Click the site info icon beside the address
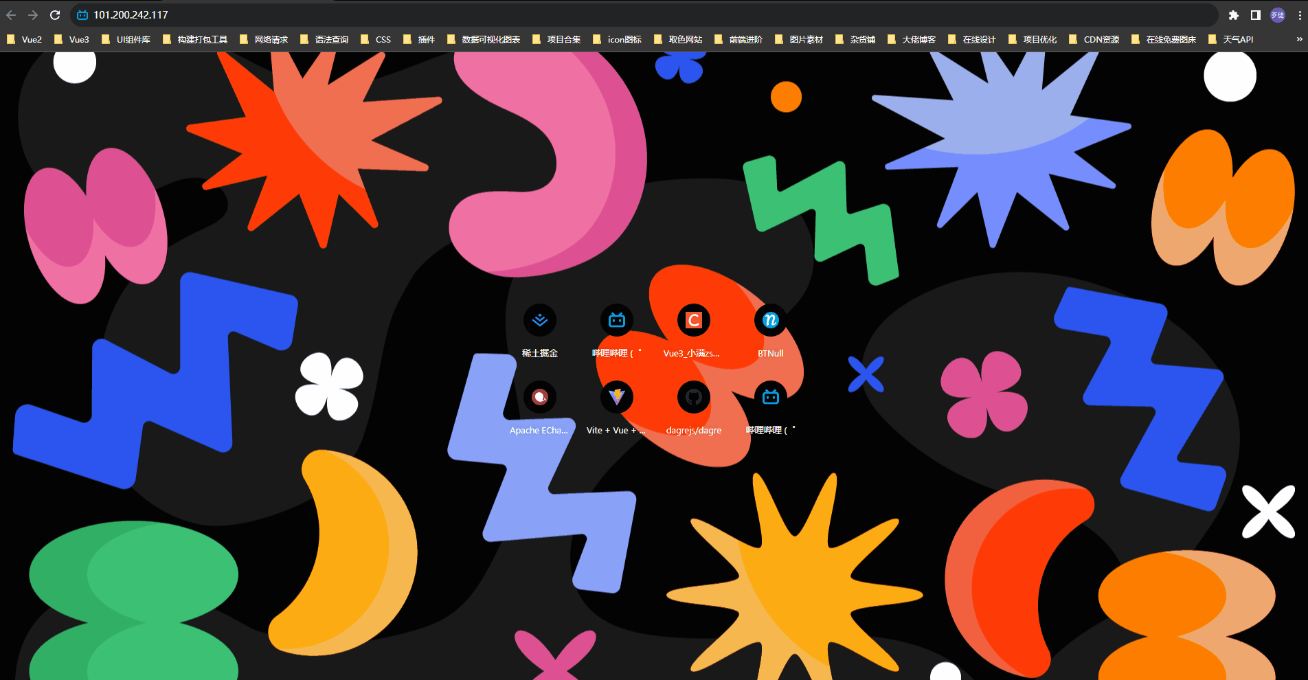This screenshot has width=1308, height=680. (82, 15)
